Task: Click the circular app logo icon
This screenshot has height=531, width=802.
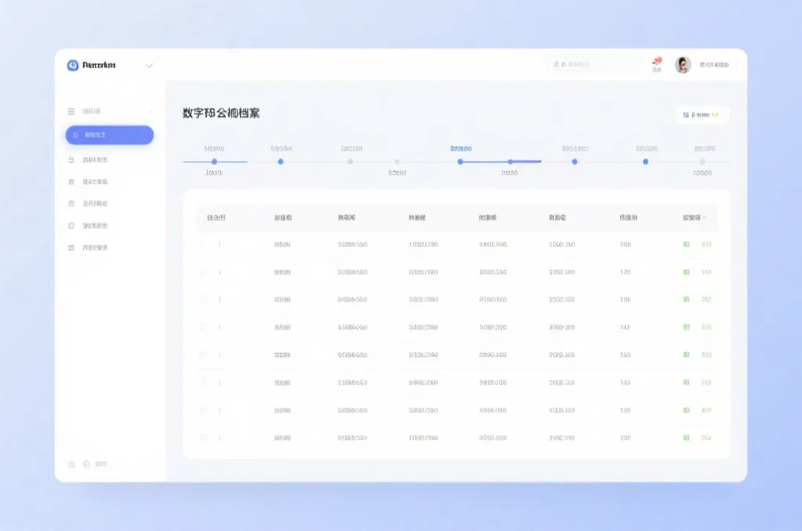Action: pyautogui.click(x=73, y=66)
